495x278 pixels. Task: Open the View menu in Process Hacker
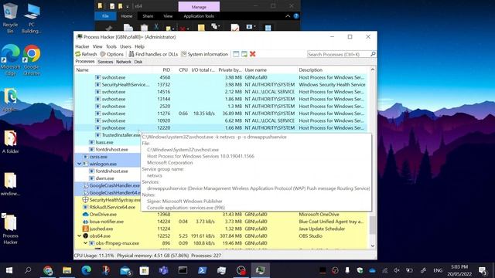point(97,46)
